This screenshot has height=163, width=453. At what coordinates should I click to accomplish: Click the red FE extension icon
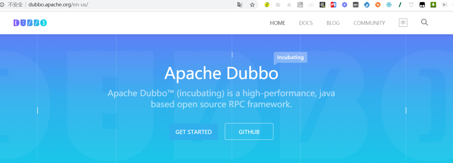(334, 5)
